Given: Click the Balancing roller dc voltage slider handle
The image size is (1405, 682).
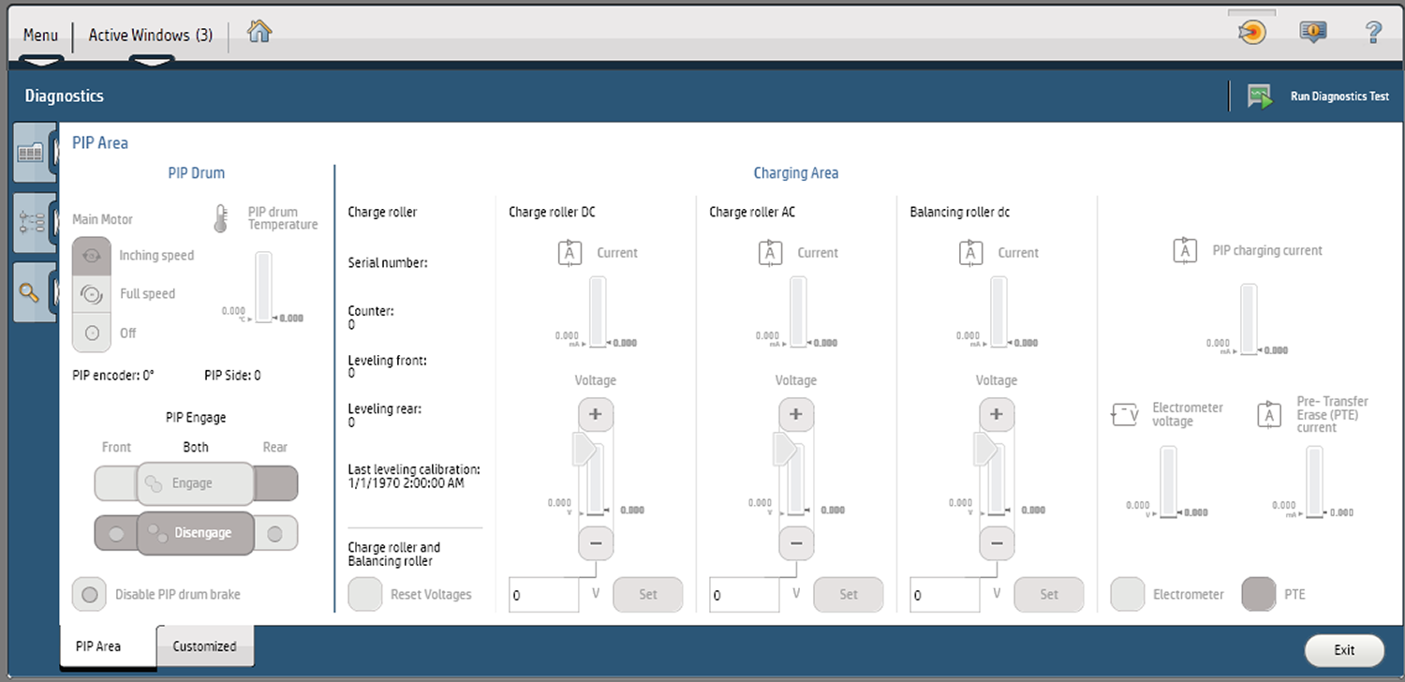Looking at the screenshot, I should coord(985,449).
